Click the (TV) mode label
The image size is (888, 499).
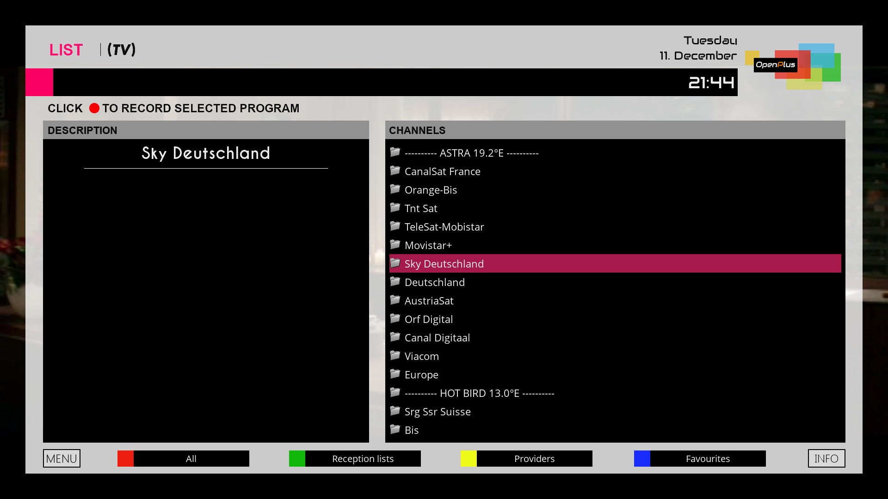click(x=122, y=49)
